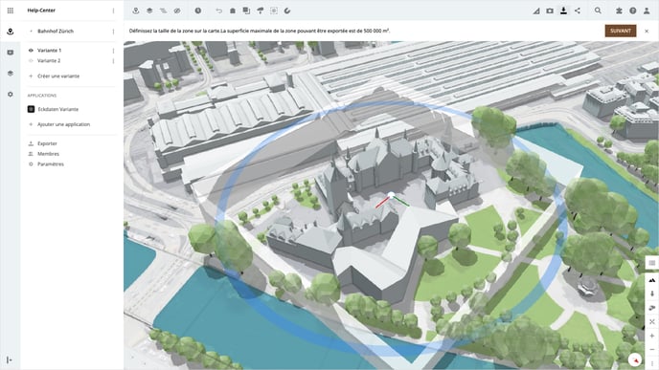659x370 pixels.
Task: Collapse the Bahnhof Zürich project chevron
Action: pyautogui.click(x=31, y=32)
